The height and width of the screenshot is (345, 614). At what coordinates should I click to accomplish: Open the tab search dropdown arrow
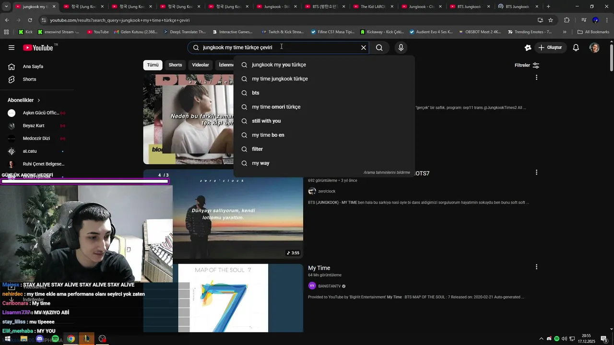pyautogui.click(x=6, y=7)
